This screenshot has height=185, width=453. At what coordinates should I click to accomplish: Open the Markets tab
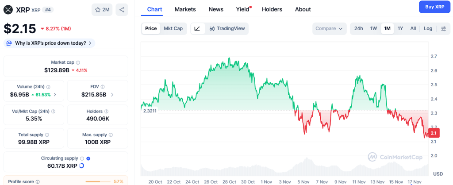185,9
